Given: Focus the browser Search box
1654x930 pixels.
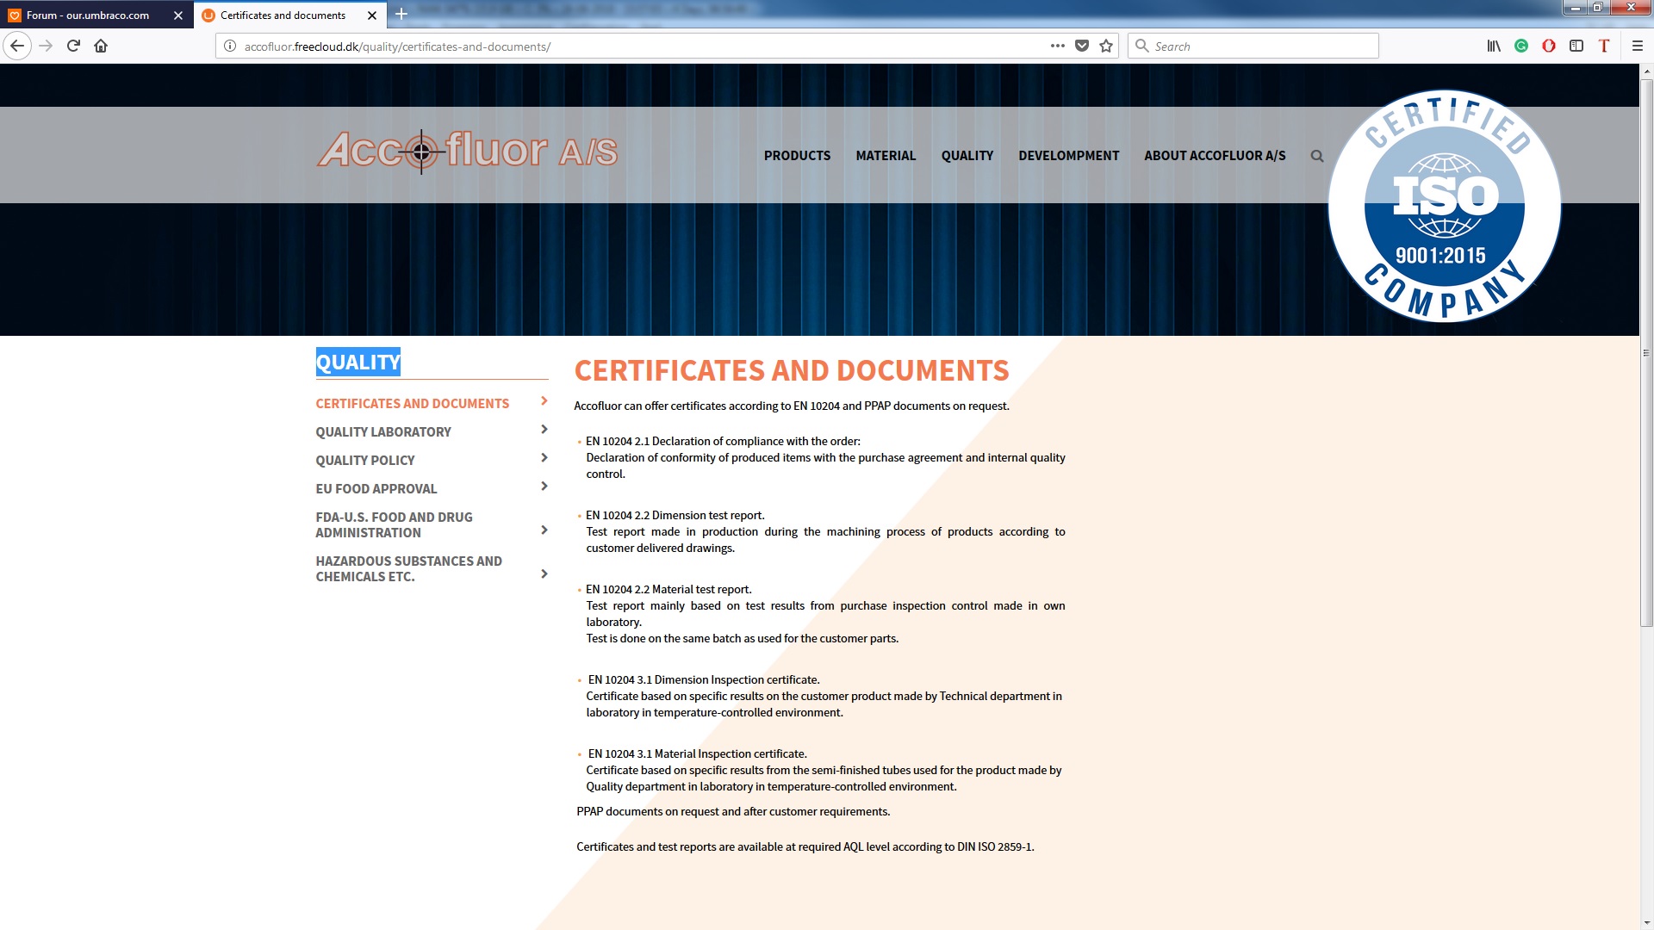Looking at the screenshot, I should point(1253,46).
